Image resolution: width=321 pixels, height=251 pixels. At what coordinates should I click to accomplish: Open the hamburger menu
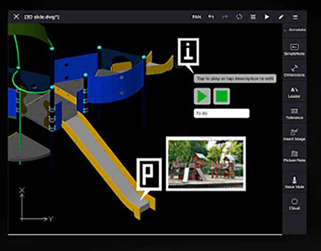295,17
